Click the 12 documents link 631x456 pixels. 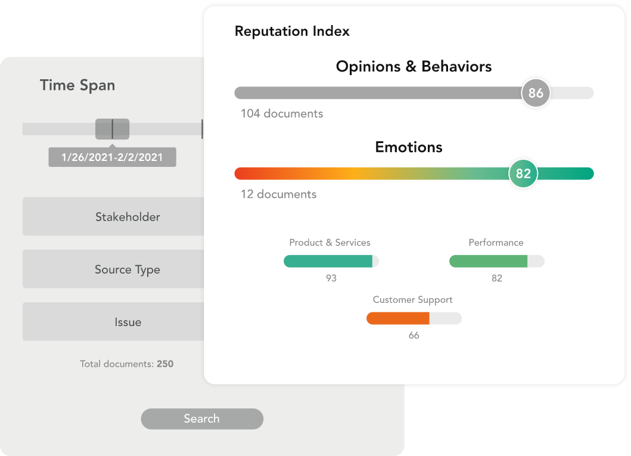tap(278, 194)
